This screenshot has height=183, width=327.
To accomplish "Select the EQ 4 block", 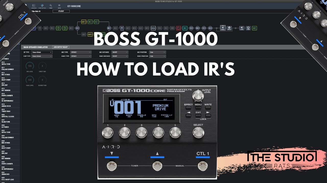I will point(115,28).
